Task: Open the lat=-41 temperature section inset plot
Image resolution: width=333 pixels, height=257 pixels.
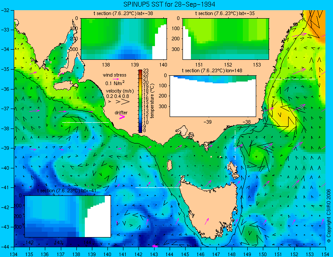Action: pos(68,216)
